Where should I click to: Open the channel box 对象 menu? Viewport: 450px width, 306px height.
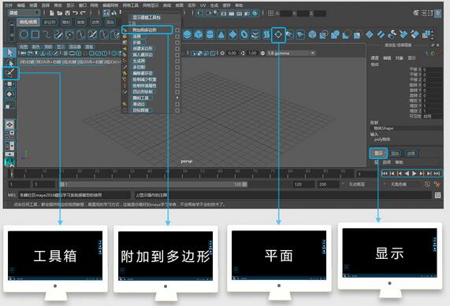[x=400, y=58]
